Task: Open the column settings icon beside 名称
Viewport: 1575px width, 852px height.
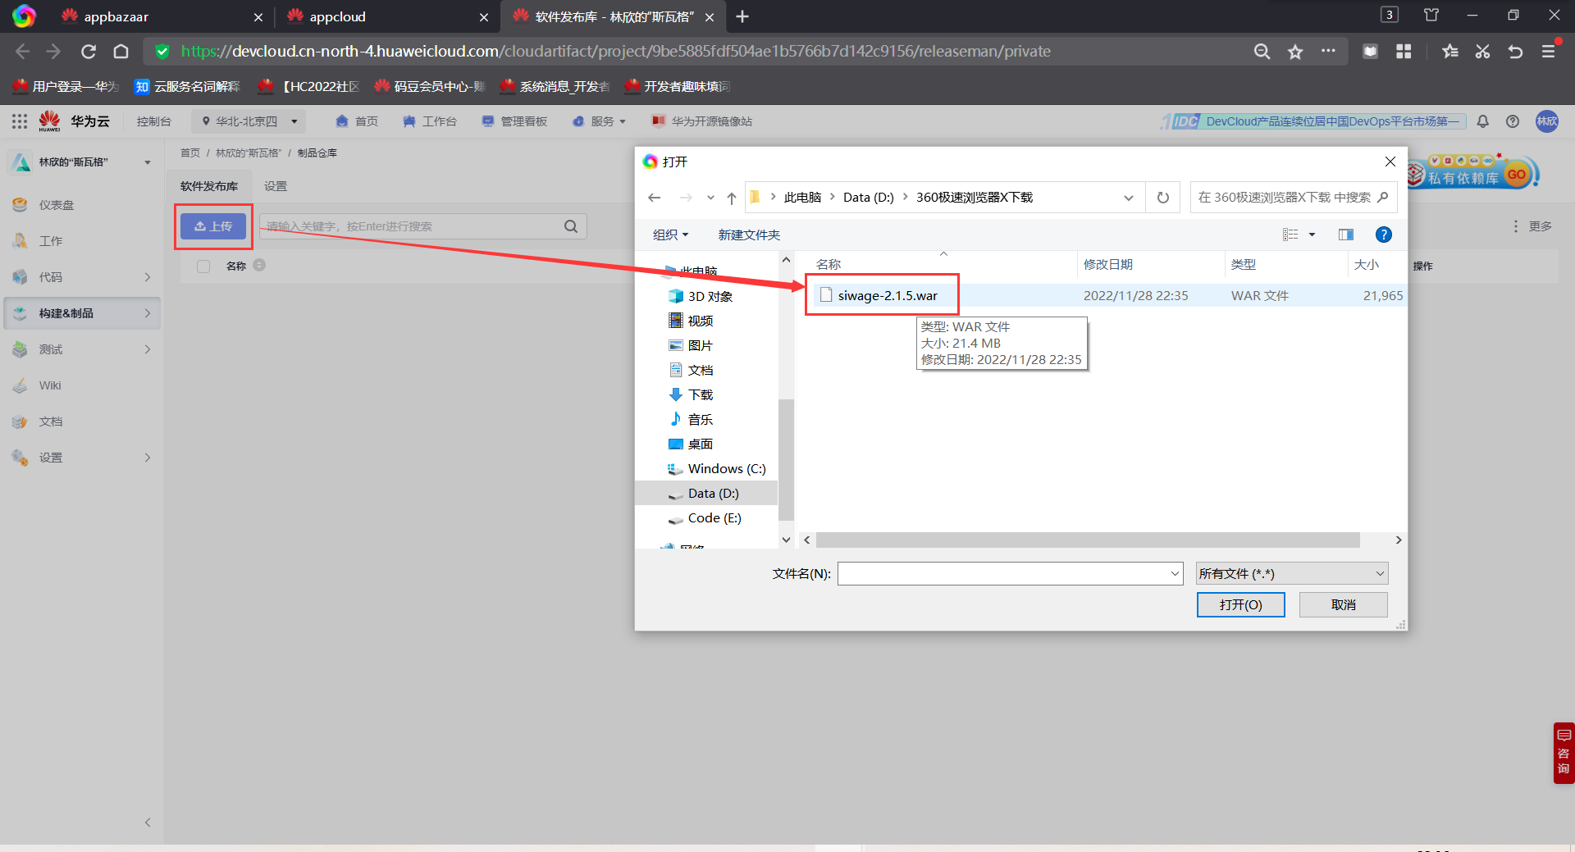Action: click(x=259, y=265)
